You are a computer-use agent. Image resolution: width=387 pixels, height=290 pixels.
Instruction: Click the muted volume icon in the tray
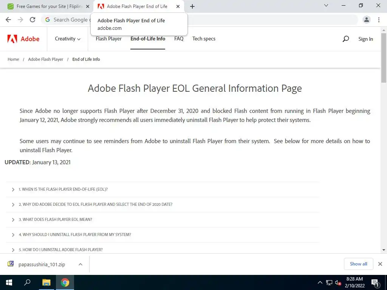(338, 282)
